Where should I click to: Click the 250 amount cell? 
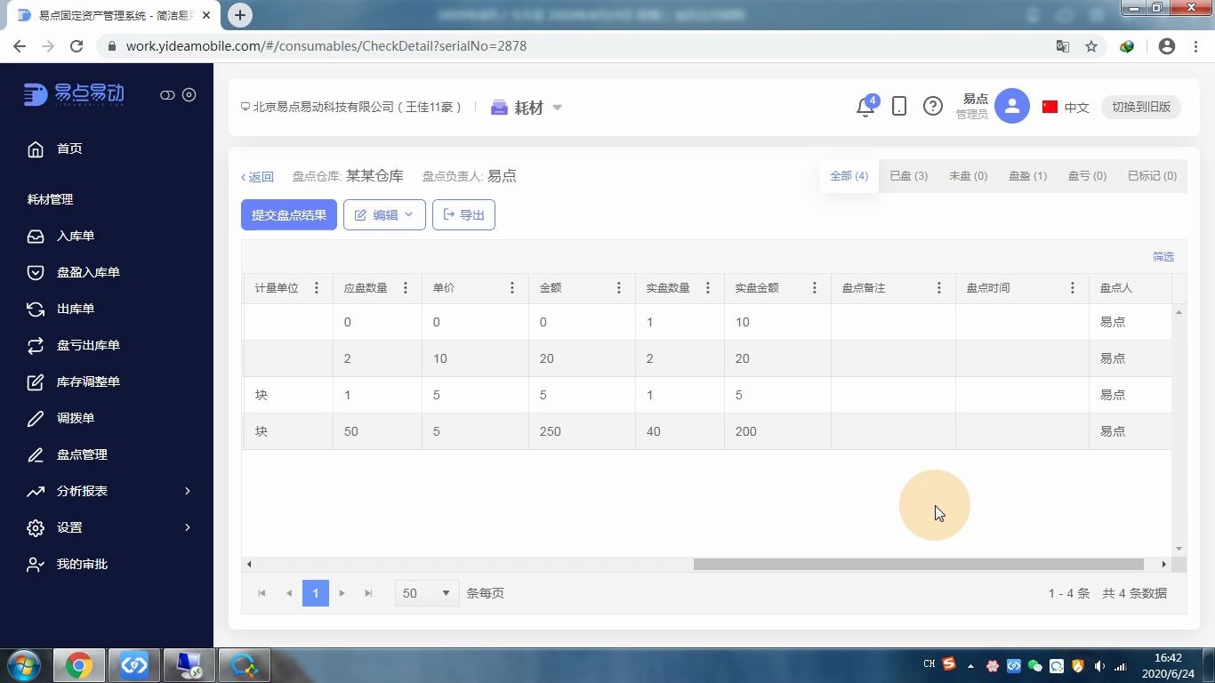pos(582,431)
